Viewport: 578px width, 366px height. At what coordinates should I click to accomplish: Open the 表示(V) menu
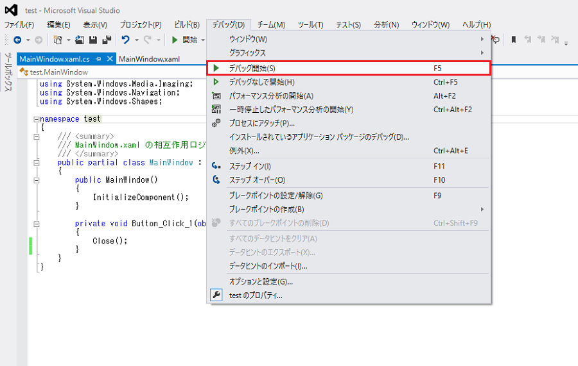tap(95, 24)
